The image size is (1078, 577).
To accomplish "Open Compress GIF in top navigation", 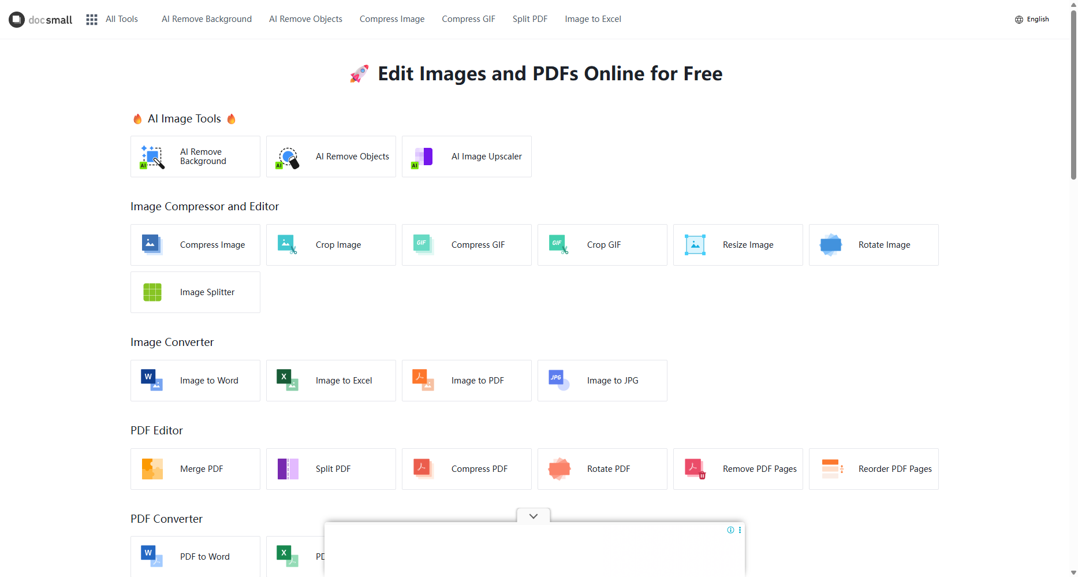I will [x=468, y=19].
